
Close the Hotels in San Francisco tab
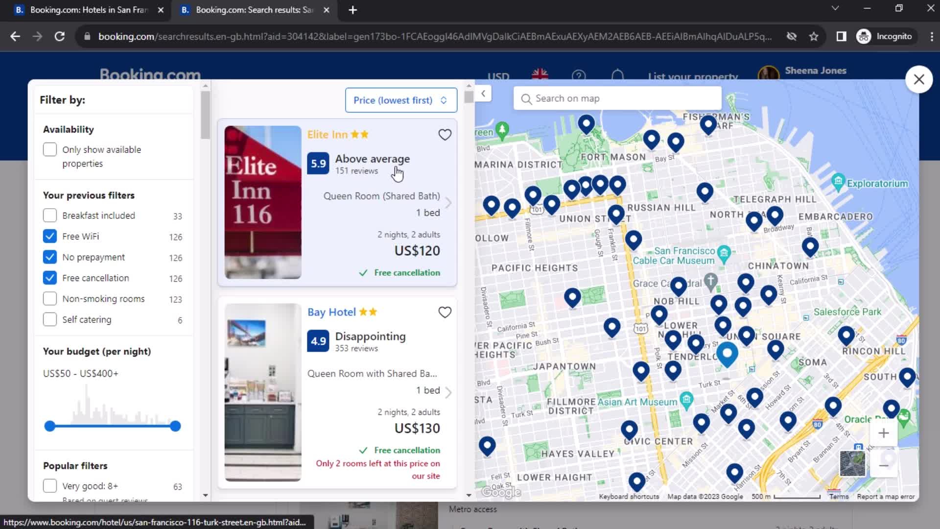(x=161, y=10)
